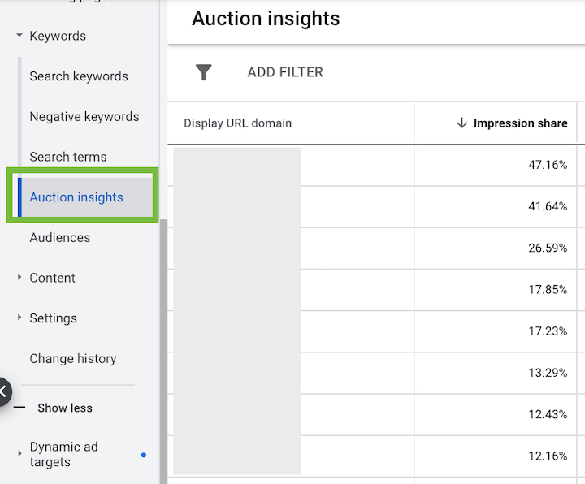This screenshot has width=585, height=484.
Task: Expand the Settings section
Action: click(x=19, y=318)
